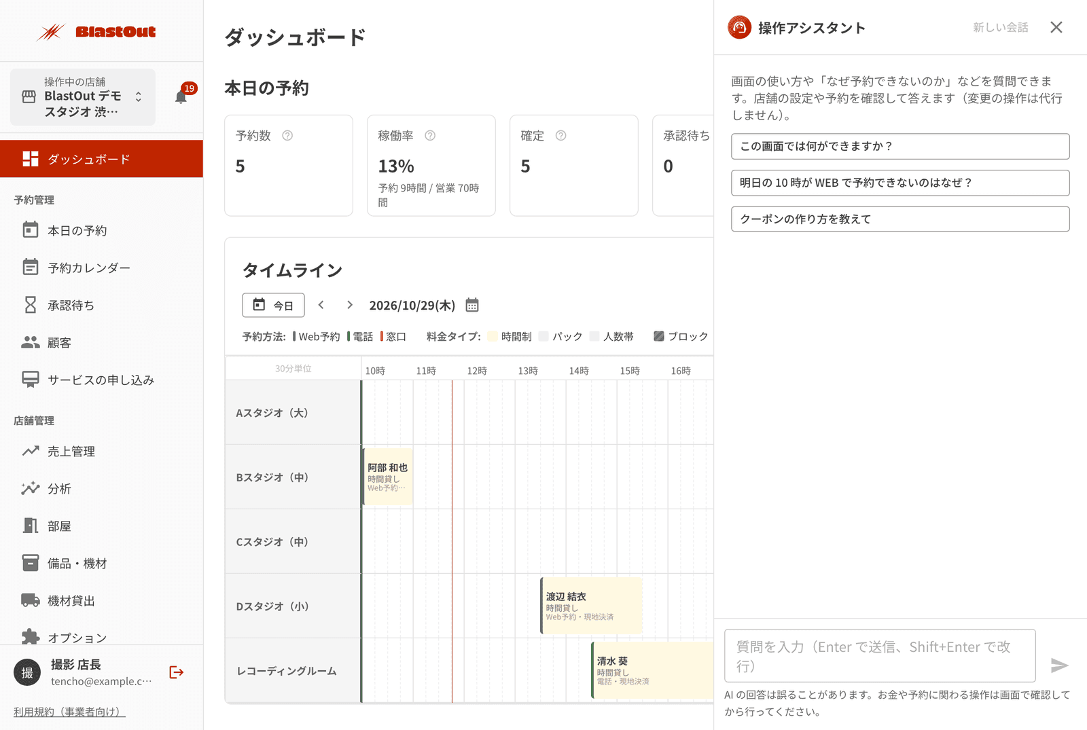Open 阿部 和也 reservation block
1087x730 pixels.
[388, 477]
